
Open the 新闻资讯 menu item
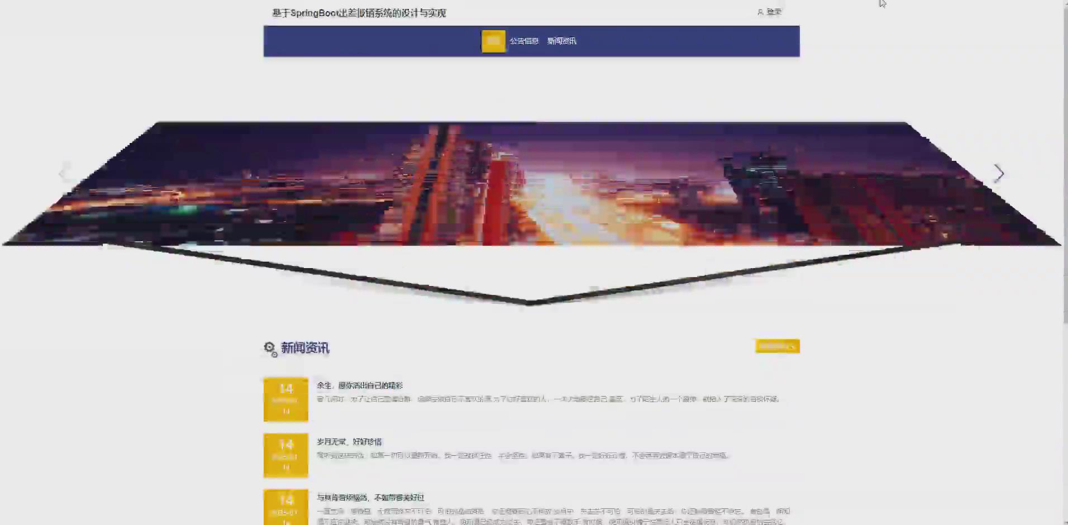coord(561,41)
